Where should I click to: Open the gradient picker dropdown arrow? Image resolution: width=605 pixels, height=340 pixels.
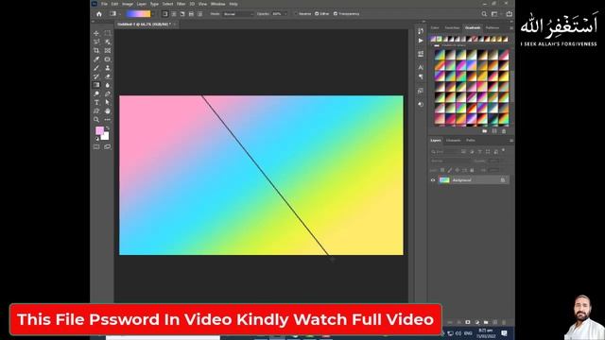[153, 14]
